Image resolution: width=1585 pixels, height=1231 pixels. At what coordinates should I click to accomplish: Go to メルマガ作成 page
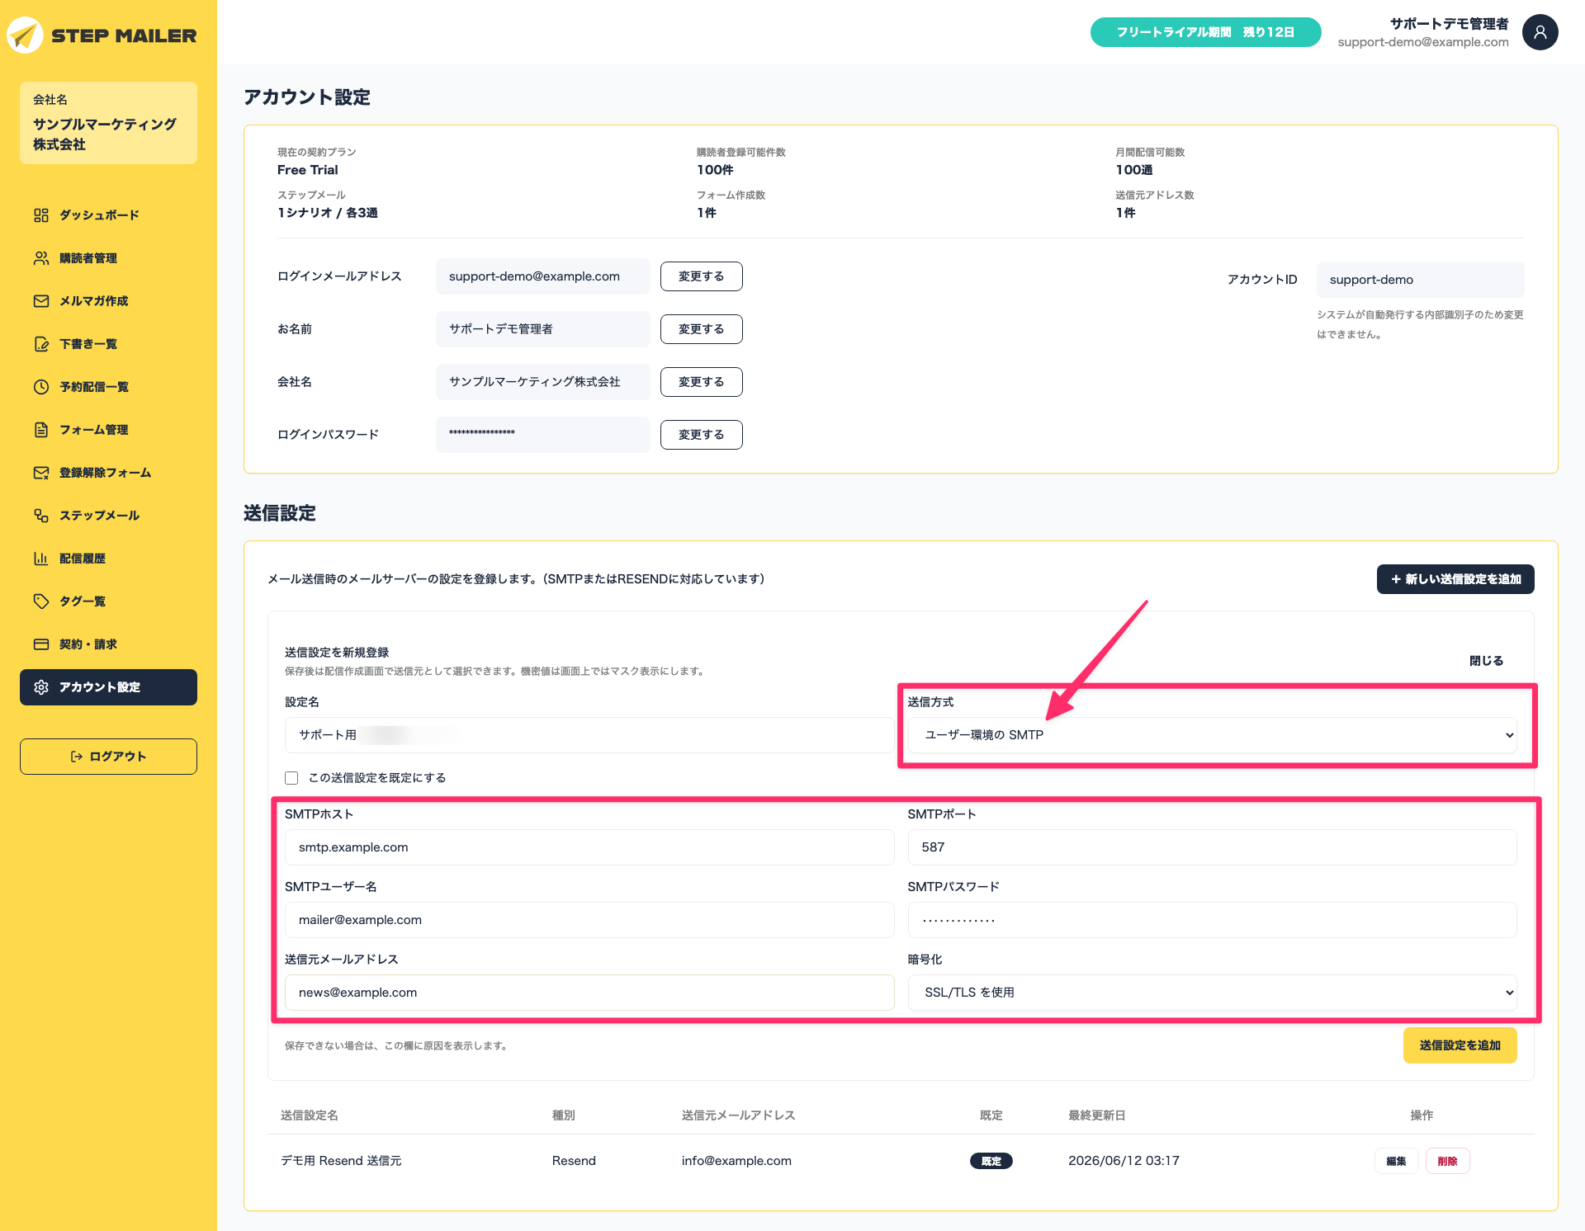108,301
